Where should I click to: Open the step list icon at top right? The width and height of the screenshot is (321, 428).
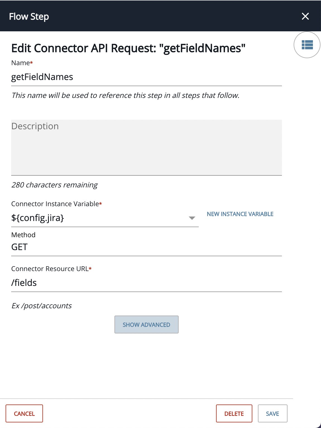tap(307, 45)
